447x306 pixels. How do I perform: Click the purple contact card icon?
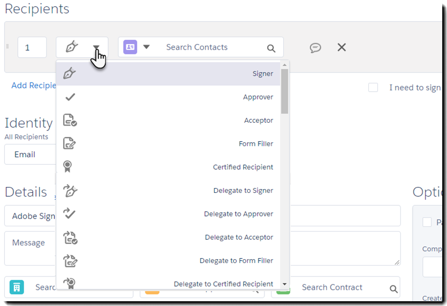tap(130, 47)
